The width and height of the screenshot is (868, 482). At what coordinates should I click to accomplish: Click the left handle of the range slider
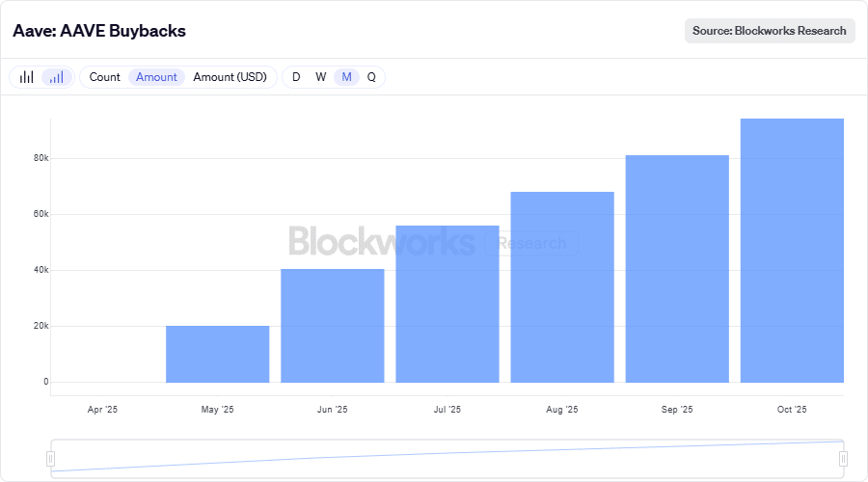(52, 459)
